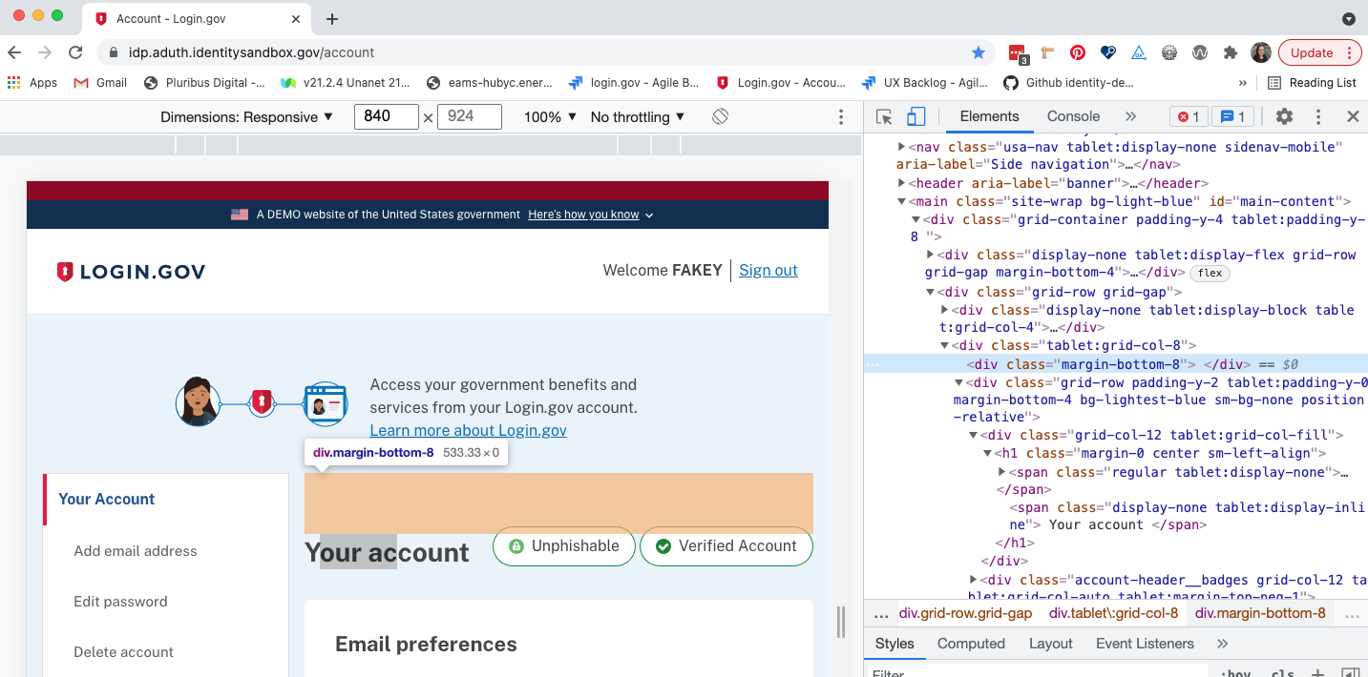The height and width of the screenshot is (677, 1368).
Task: Open the Reading List
Action: point(1312,83)
